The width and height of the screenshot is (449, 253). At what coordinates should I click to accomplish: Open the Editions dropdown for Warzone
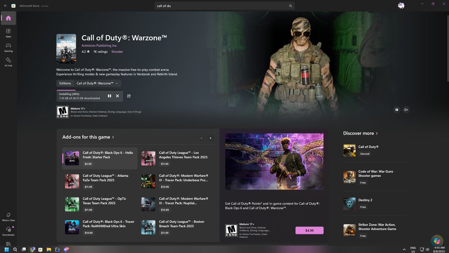97,83
